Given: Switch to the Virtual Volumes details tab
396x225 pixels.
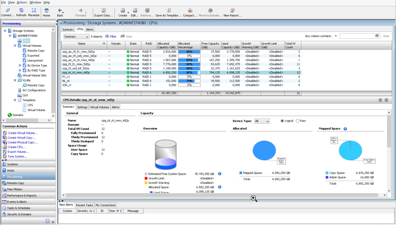Looking at the screenshot, I should pyautogui.click(x=100, y=107).
